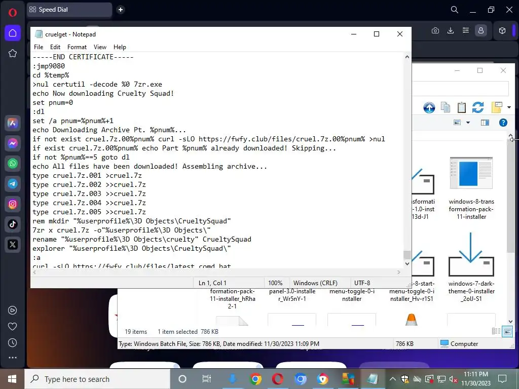Open Google Chrome from taskbar
This screenshot has width=519, height=389.
pyautogui.click(x=255, y=379)
